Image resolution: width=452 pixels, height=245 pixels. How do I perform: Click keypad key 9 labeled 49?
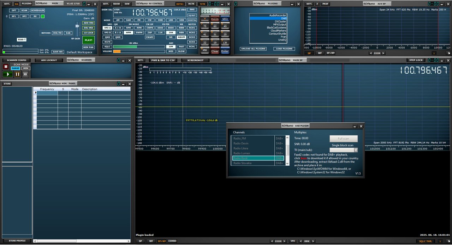point(225,25)
